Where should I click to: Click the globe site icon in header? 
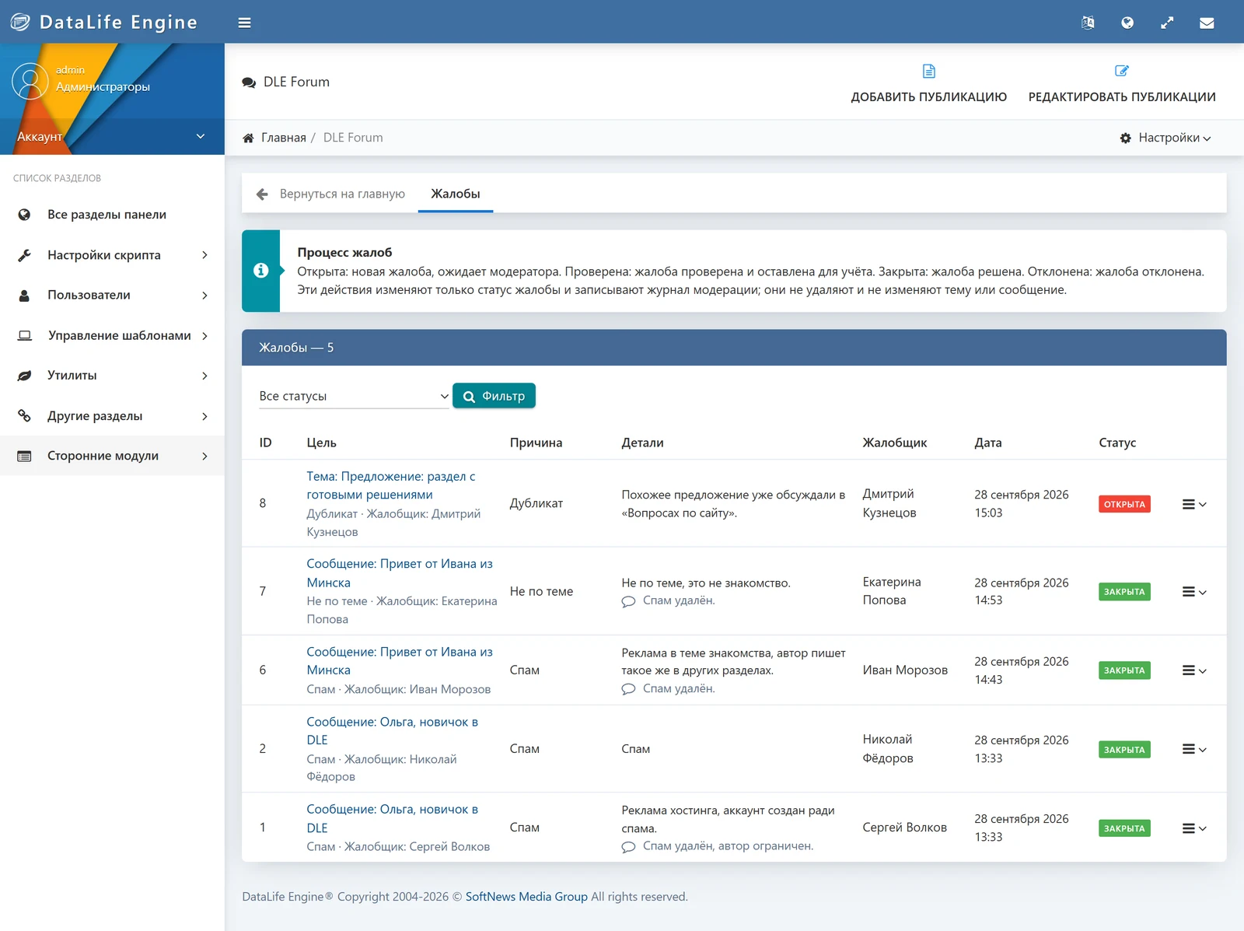click(1127, 23)
